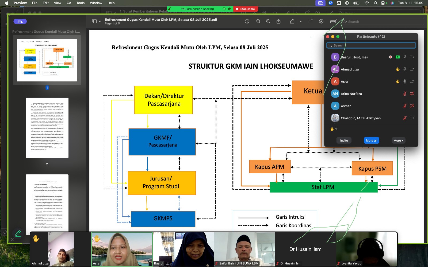Toggle Asmah's camera icon
428x267 pixels.
412,106
